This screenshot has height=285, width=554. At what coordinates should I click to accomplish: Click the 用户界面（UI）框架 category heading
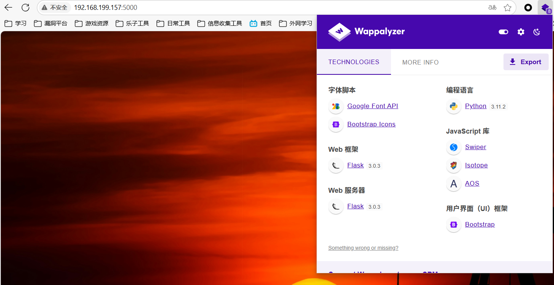tap(477, 209)
